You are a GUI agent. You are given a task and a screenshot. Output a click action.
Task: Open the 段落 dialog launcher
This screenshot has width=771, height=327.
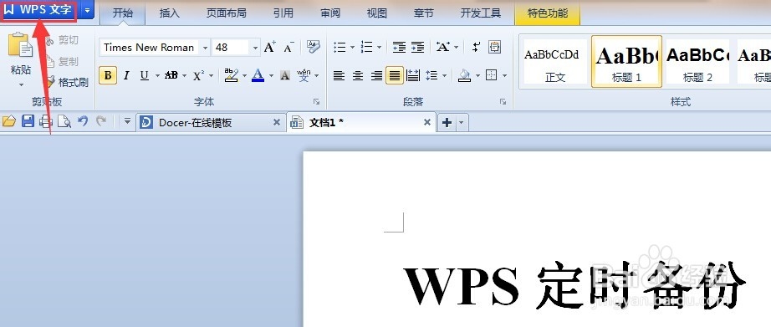point(503,102)
